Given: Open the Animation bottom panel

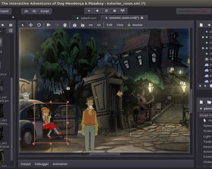Looking at the screenshot, I should 60,164.
